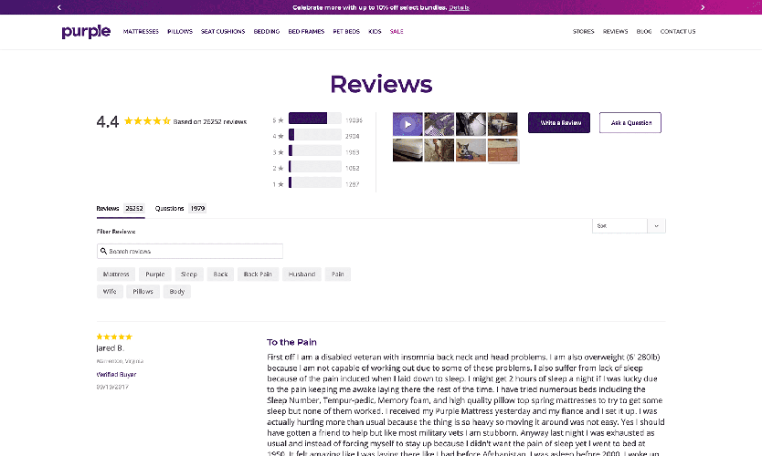Switch to the Questions 1979 tab
Screen dimensions: 762x456
pyautogui.click(x=180, y=209)
